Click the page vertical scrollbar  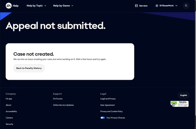pos(195,64)
